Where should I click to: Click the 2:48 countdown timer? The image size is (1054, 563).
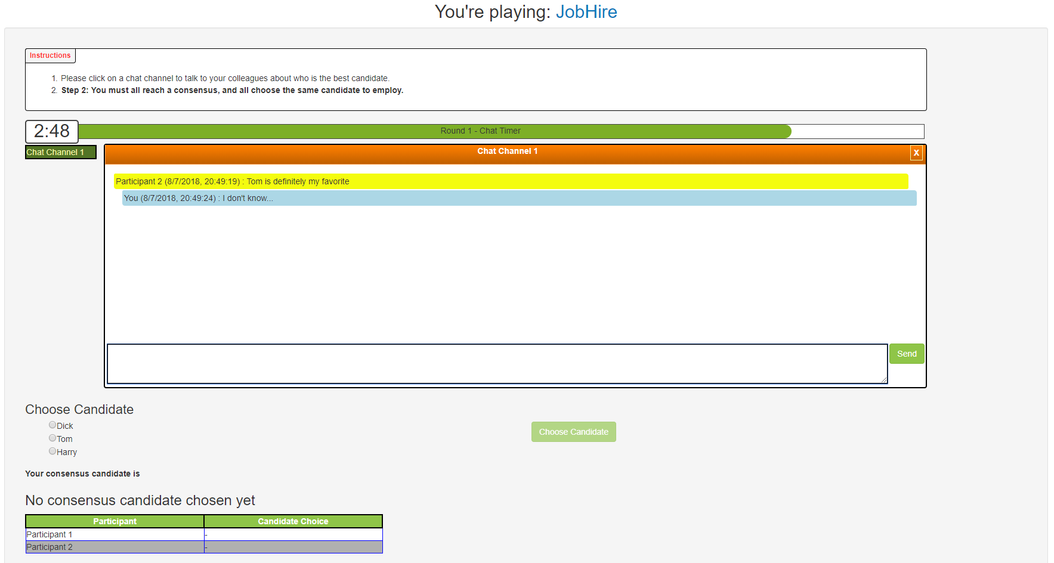(52, 131)
